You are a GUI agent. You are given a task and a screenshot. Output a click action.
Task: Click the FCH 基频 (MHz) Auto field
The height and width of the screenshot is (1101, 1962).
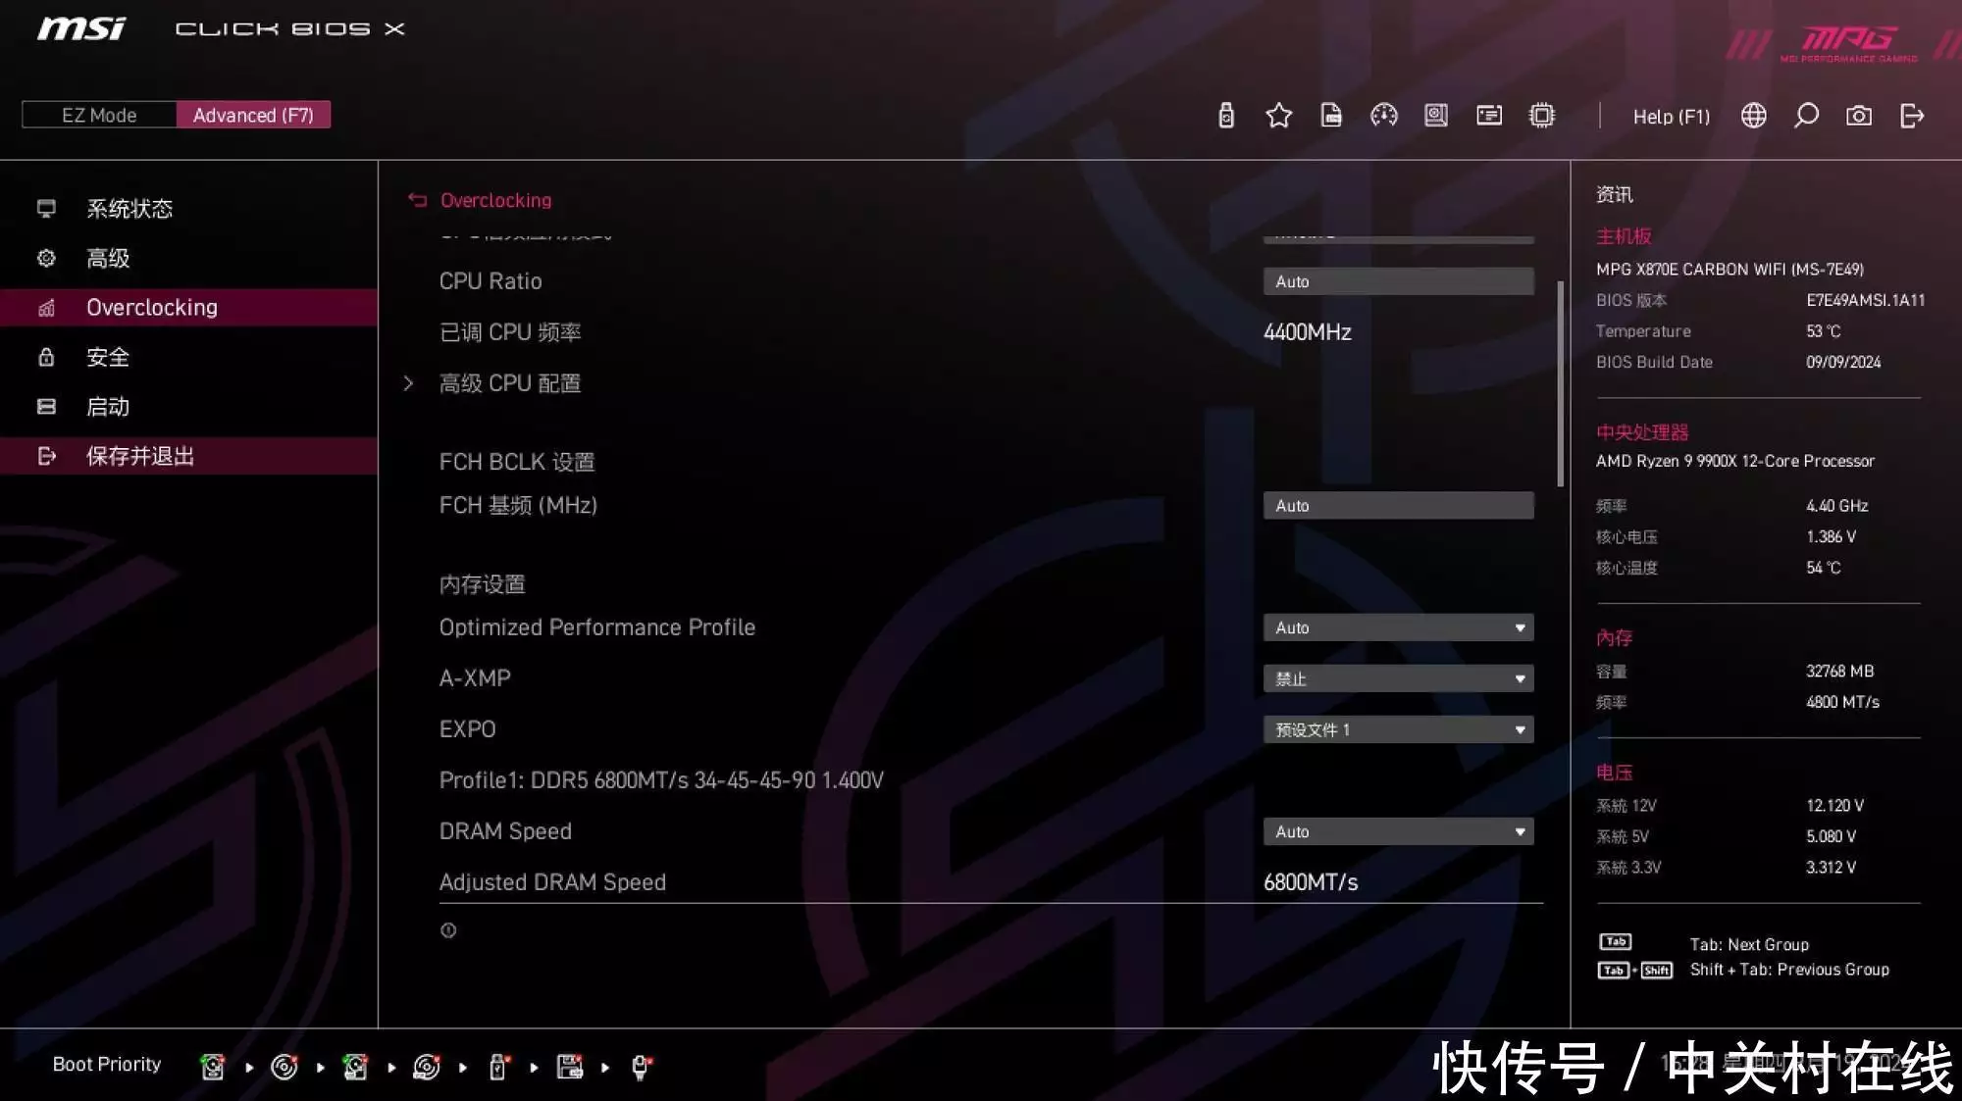(x=1398, y=506)
